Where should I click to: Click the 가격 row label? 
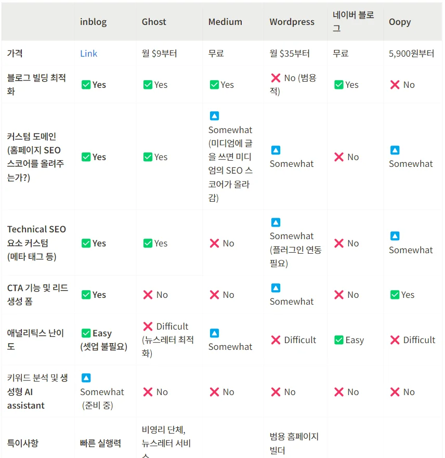(x=15, y=54)
